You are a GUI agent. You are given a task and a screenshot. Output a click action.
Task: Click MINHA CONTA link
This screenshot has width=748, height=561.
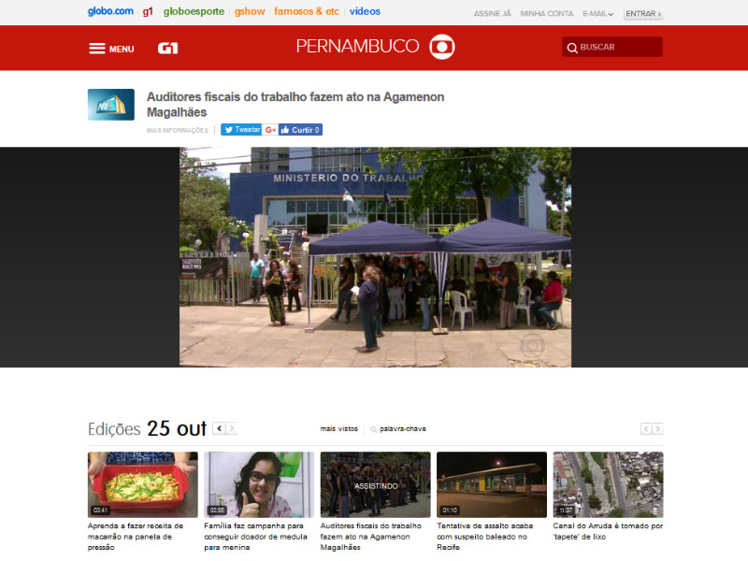(547, 14)
